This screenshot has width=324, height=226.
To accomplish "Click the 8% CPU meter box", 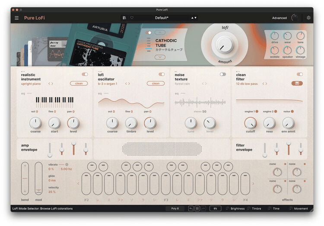I will [x=215, y=209].
